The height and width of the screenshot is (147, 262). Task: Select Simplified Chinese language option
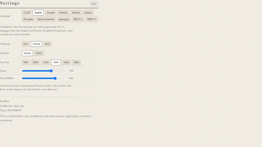point(78,19)
